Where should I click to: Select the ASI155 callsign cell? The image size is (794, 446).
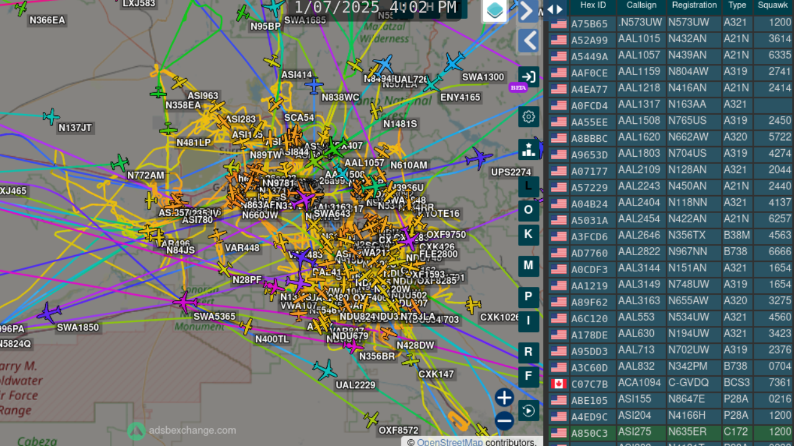tap(641, 400)
